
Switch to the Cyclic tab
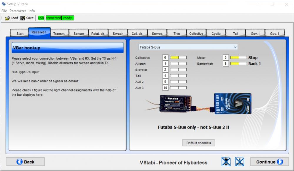click(216, 34)
